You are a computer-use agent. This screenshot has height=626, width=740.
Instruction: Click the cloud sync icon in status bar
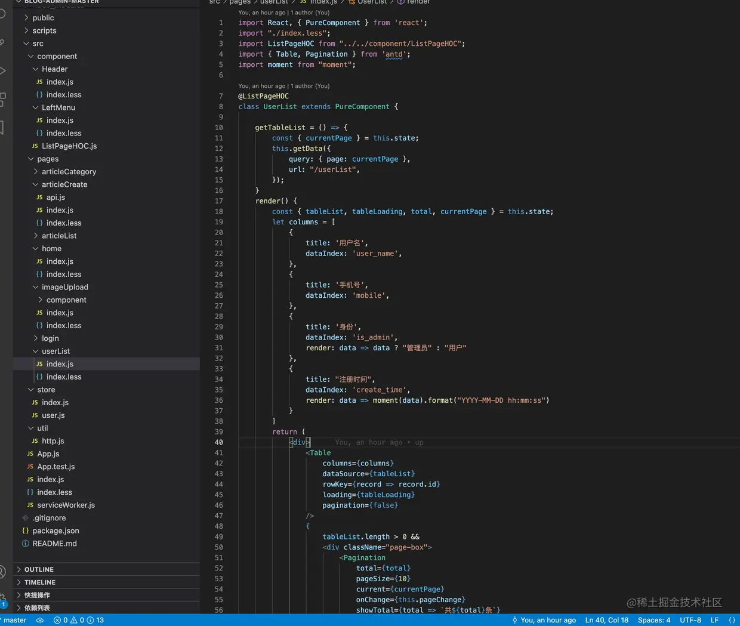[x=40, y=620]
